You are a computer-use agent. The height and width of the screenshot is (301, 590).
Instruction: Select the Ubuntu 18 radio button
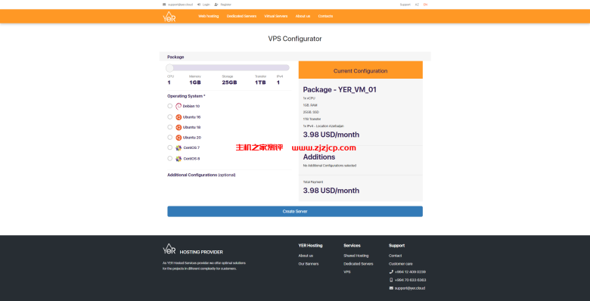(x=169, y=127)
